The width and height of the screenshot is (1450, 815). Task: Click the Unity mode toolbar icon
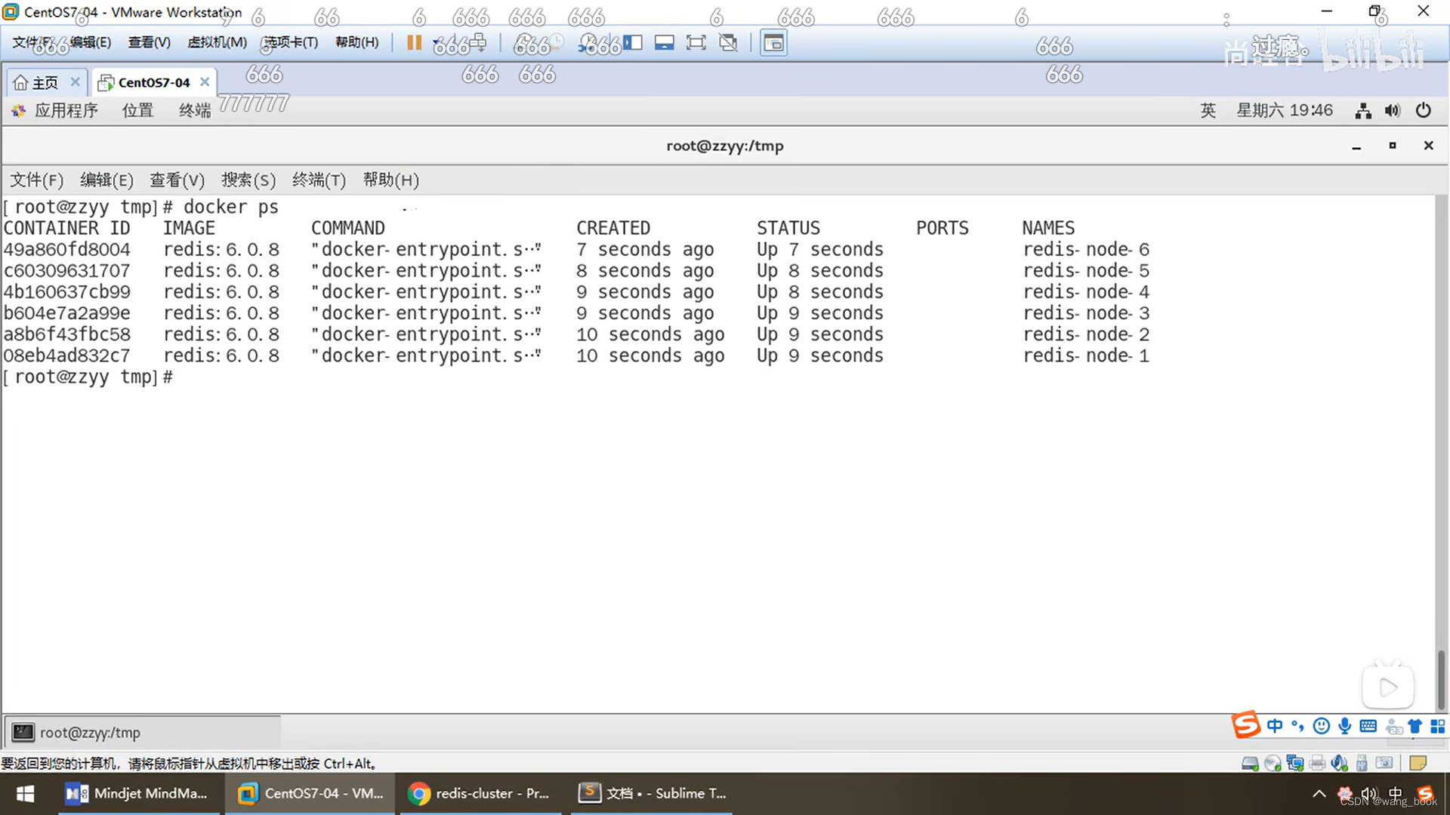[x=728, y=43]
